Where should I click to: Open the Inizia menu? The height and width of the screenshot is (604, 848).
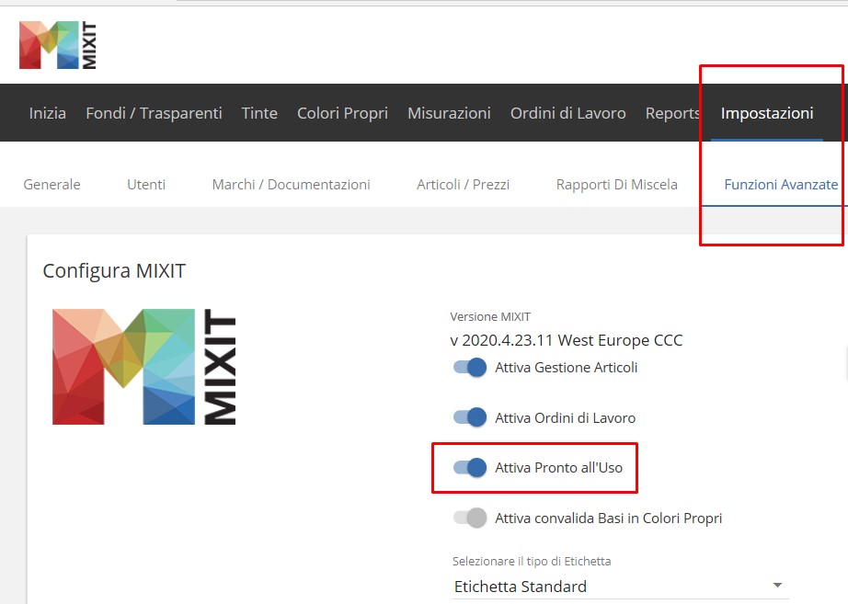point(48,113)
